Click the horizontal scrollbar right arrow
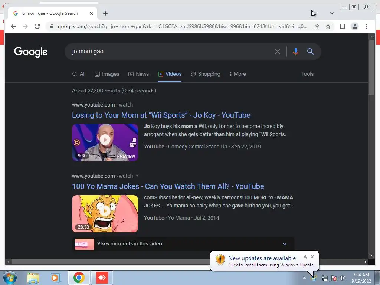 coord(365,262)
